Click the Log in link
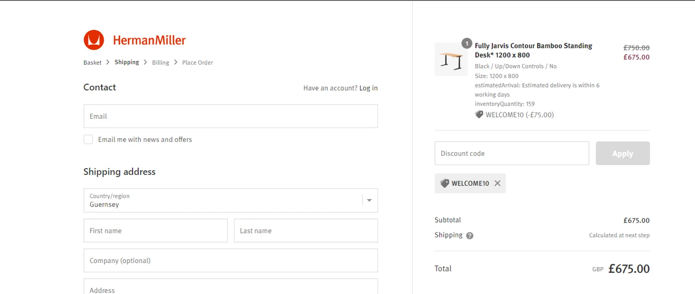Image resolution: width=695 pixels, height=294 pixels. [368, 88]
